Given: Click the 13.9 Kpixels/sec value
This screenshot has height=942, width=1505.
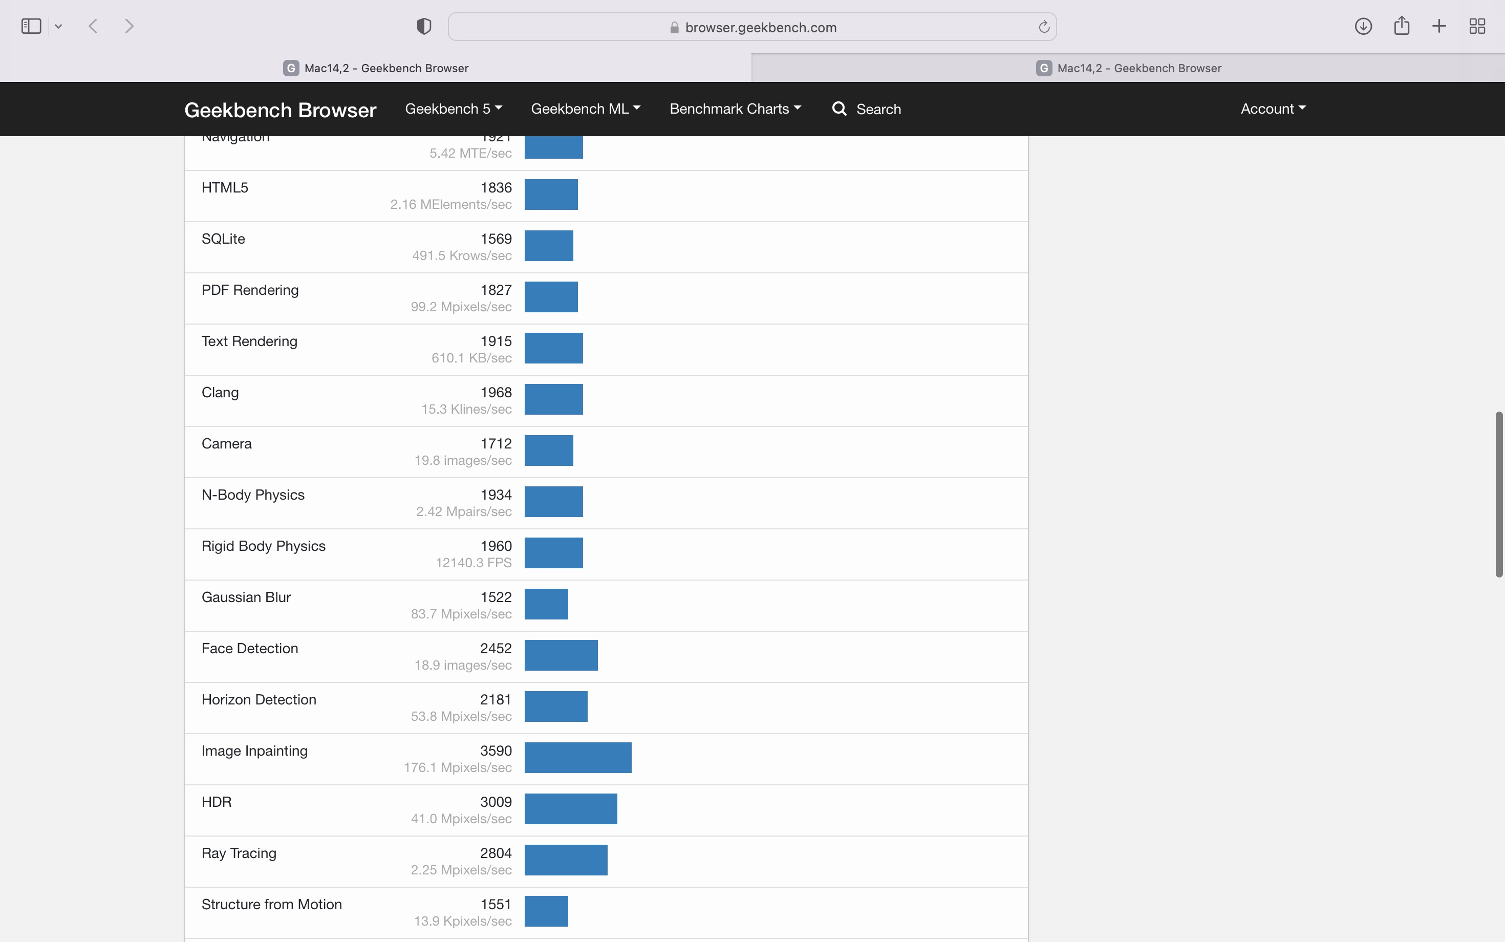Looking at the screenshot, I should [x=463, y=921].
